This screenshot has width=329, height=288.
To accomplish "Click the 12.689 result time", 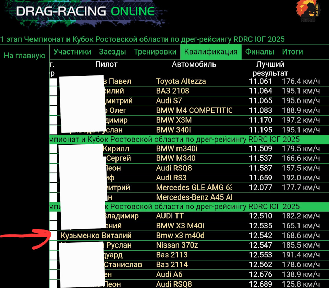I will tap(260, 284).
